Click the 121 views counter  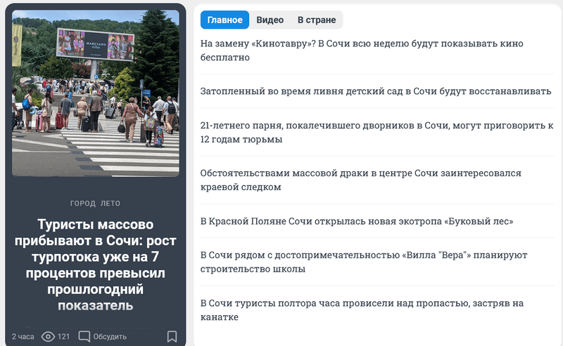pos(63,337)
